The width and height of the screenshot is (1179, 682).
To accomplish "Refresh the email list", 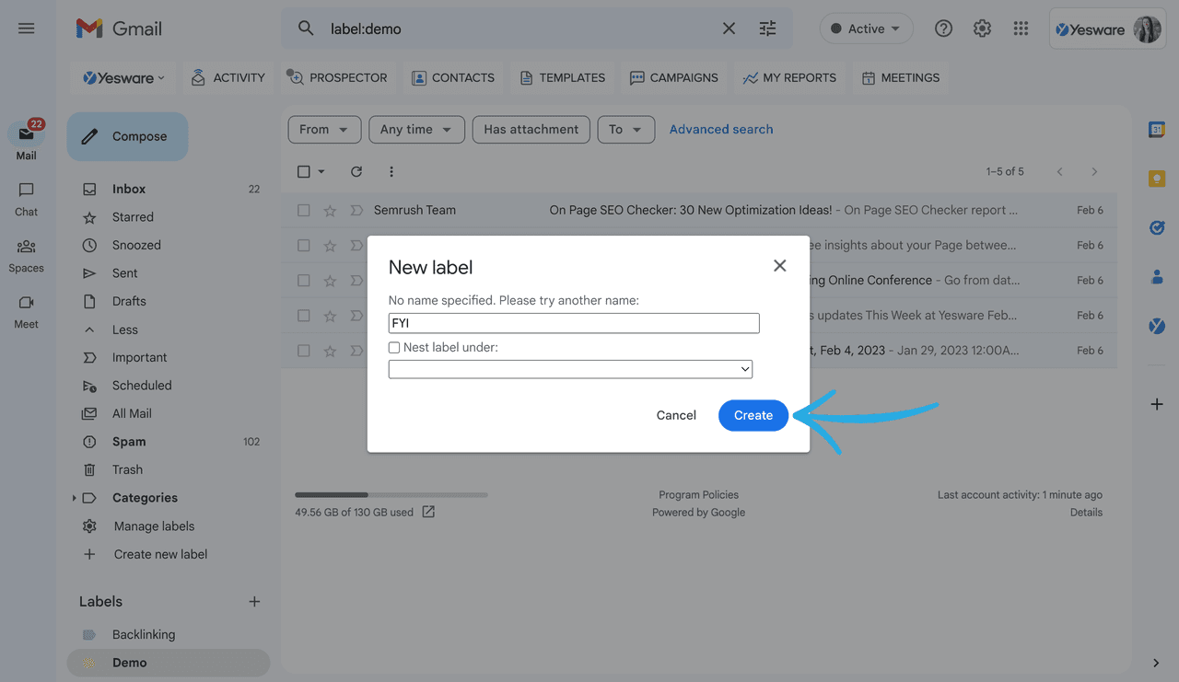I will click(x=356, y=171).
